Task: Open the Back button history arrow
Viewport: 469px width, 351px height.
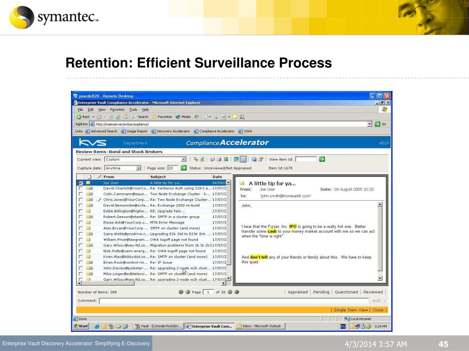Action: pos(93,117)
